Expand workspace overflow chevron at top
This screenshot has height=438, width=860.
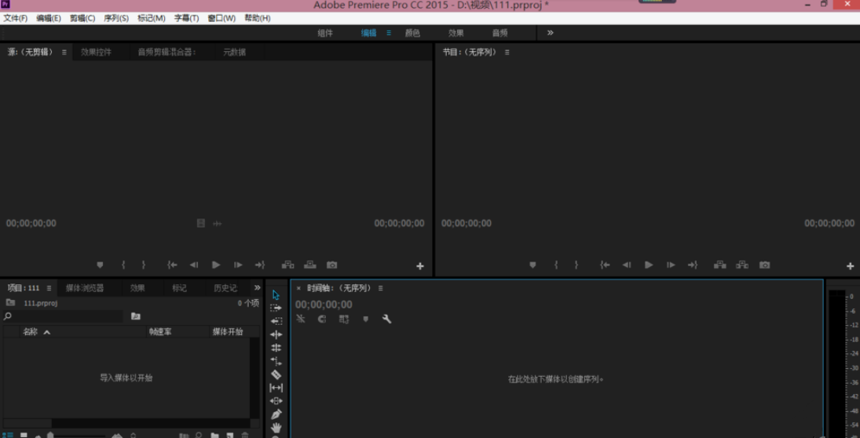(550, 33)
